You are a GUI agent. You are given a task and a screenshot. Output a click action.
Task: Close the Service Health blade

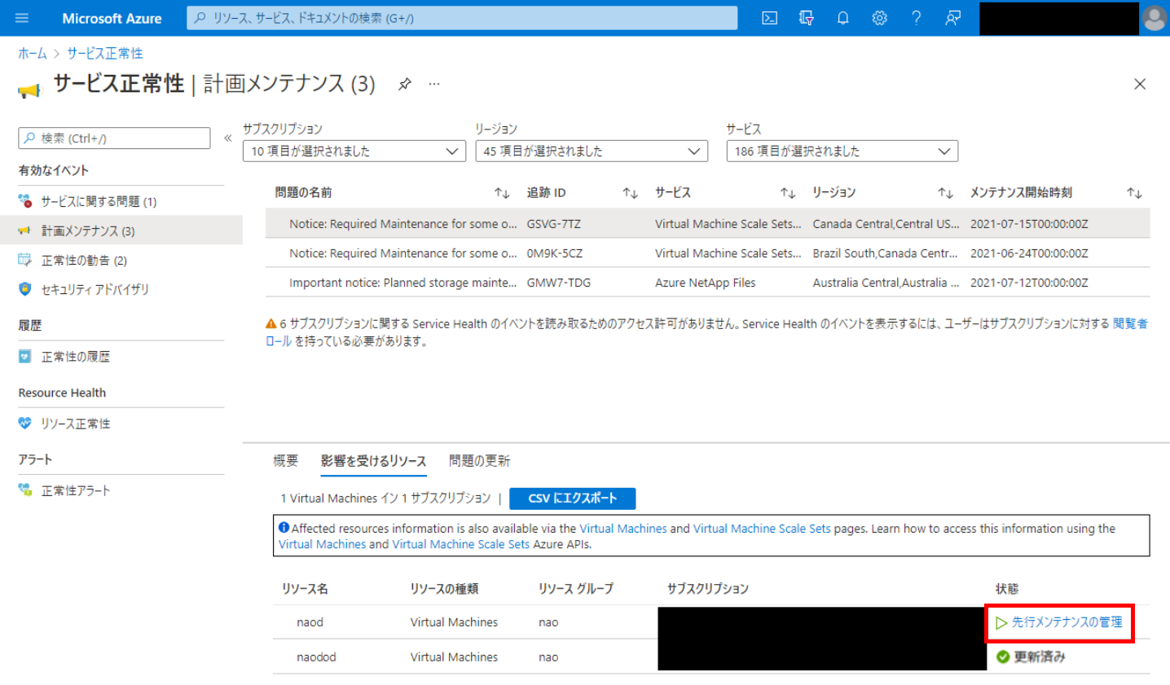pyautogui.click(x=1140, y=84)
